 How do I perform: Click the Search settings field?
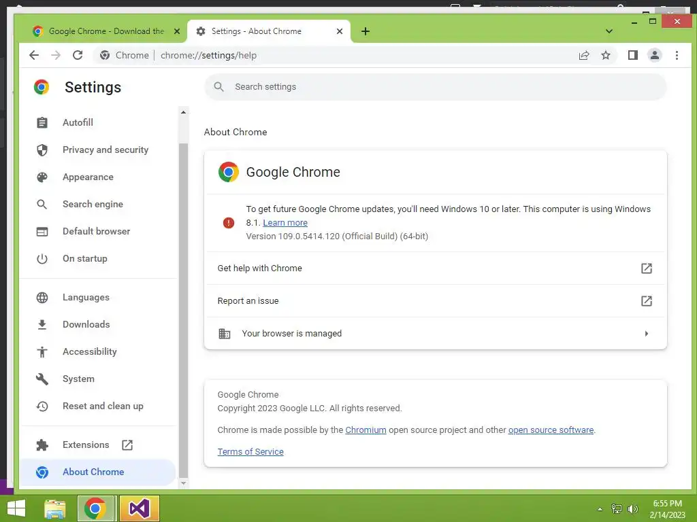435,86
